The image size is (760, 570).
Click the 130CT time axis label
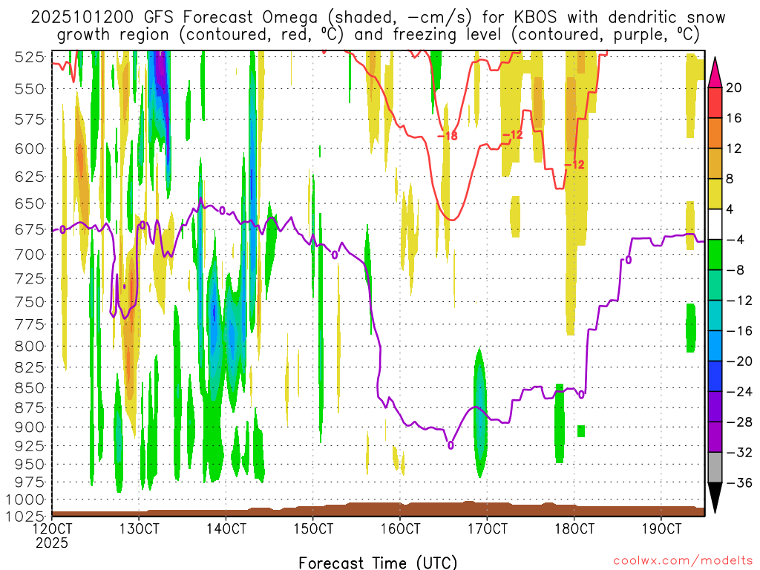tap(139, 528)
